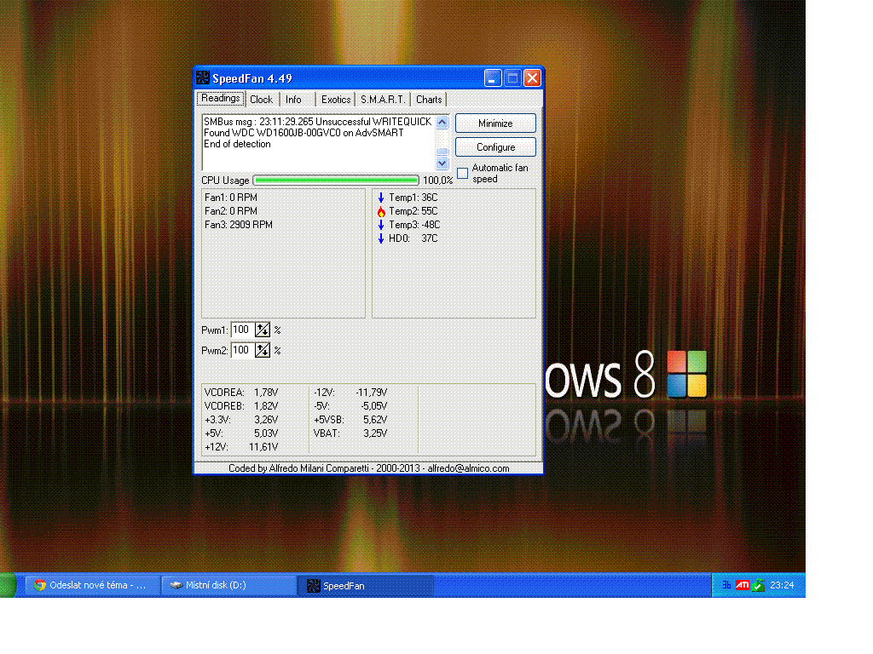Open the S.M.A.R.T. tab

tap(383, 100)
